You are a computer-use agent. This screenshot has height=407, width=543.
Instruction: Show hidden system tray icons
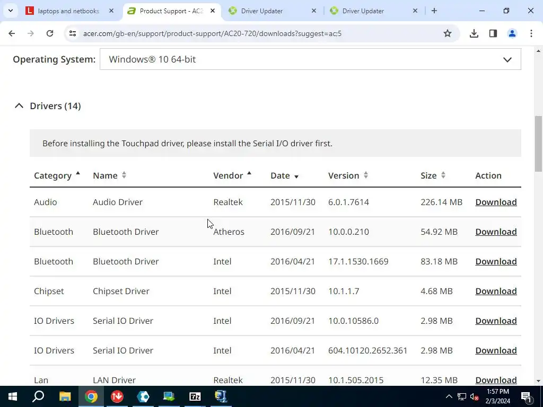click(x=449, y=396)
